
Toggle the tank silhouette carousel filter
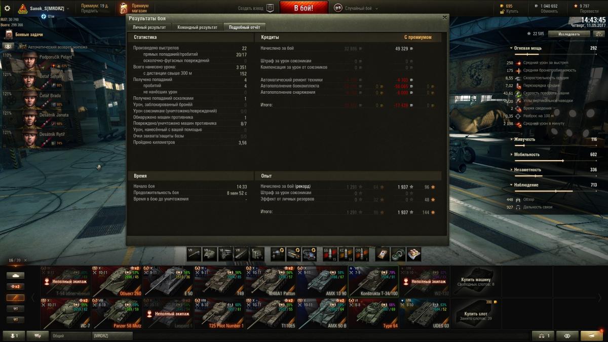click(15, 275)
